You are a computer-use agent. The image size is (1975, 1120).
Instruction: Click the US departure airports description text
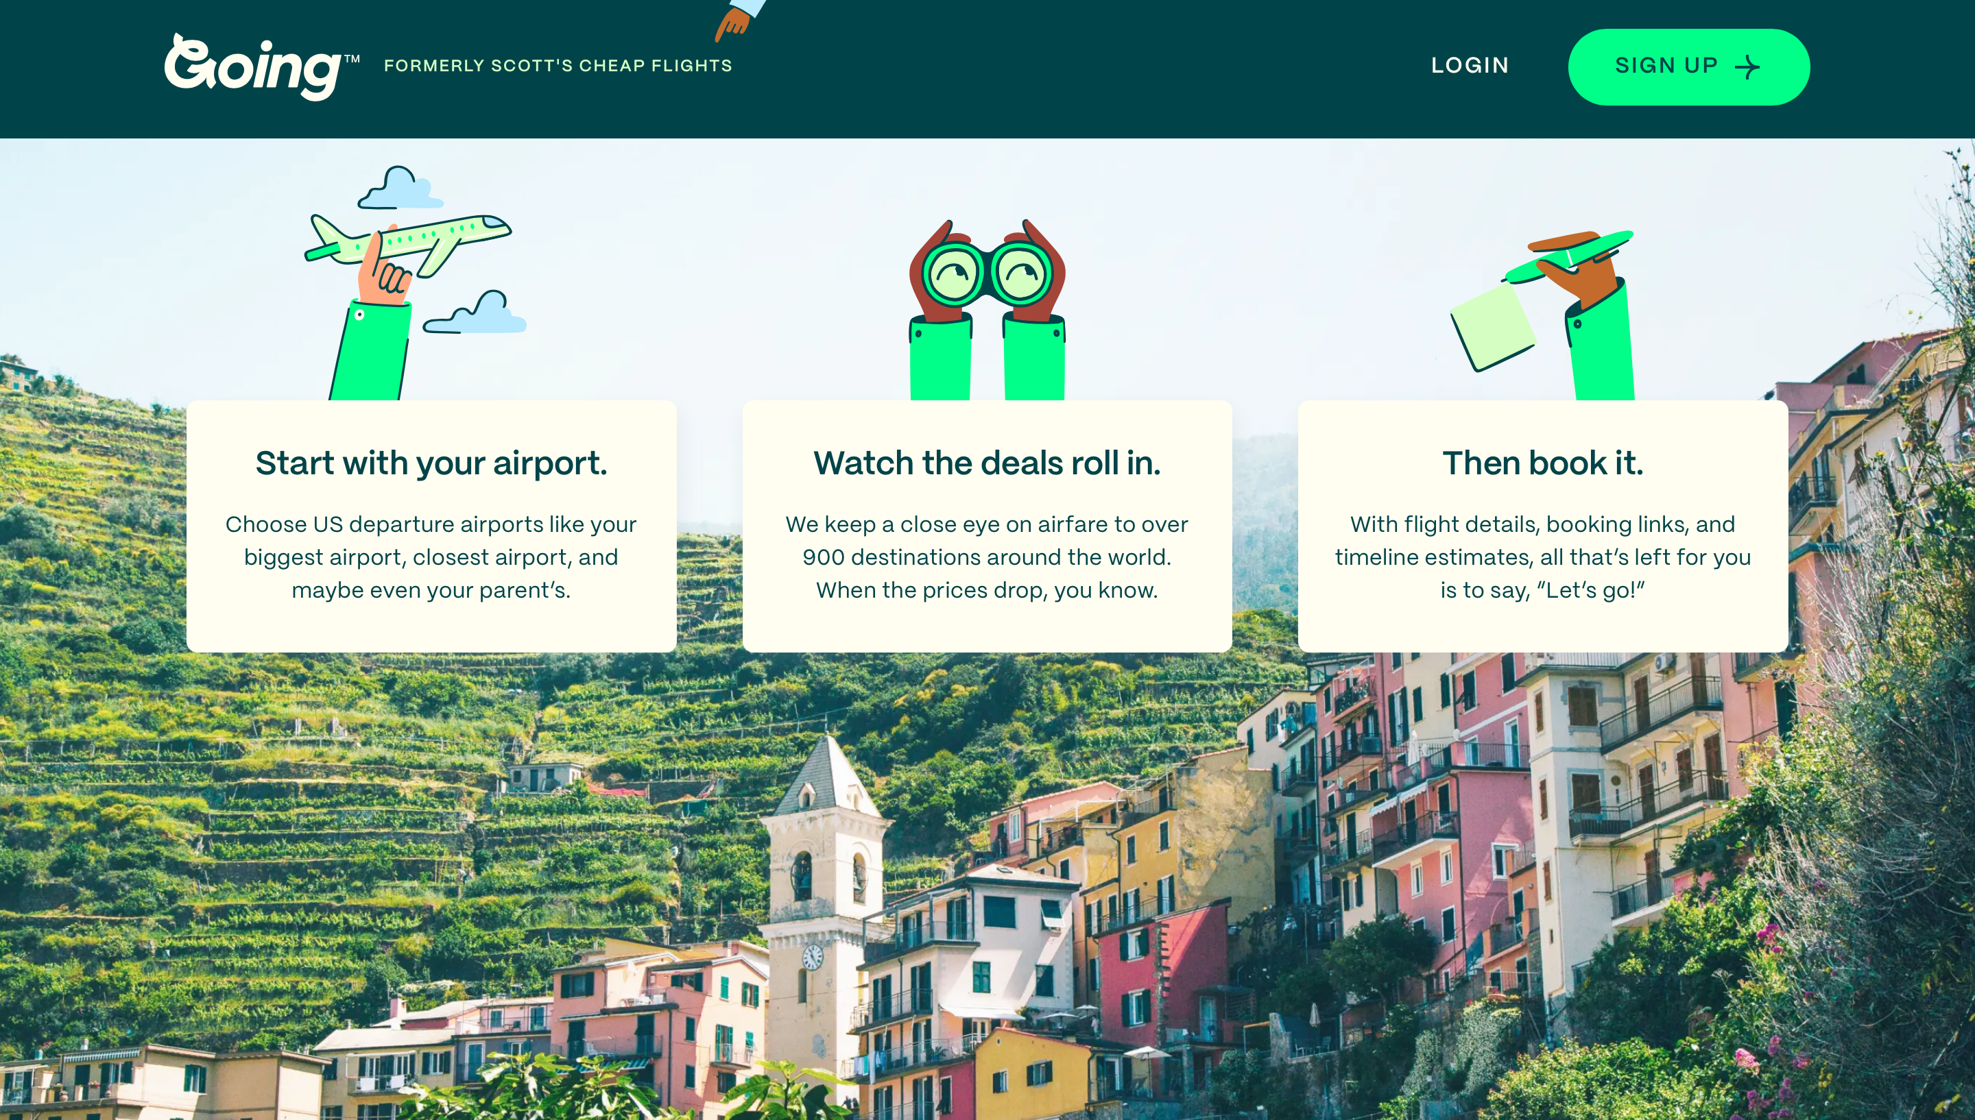431,557
